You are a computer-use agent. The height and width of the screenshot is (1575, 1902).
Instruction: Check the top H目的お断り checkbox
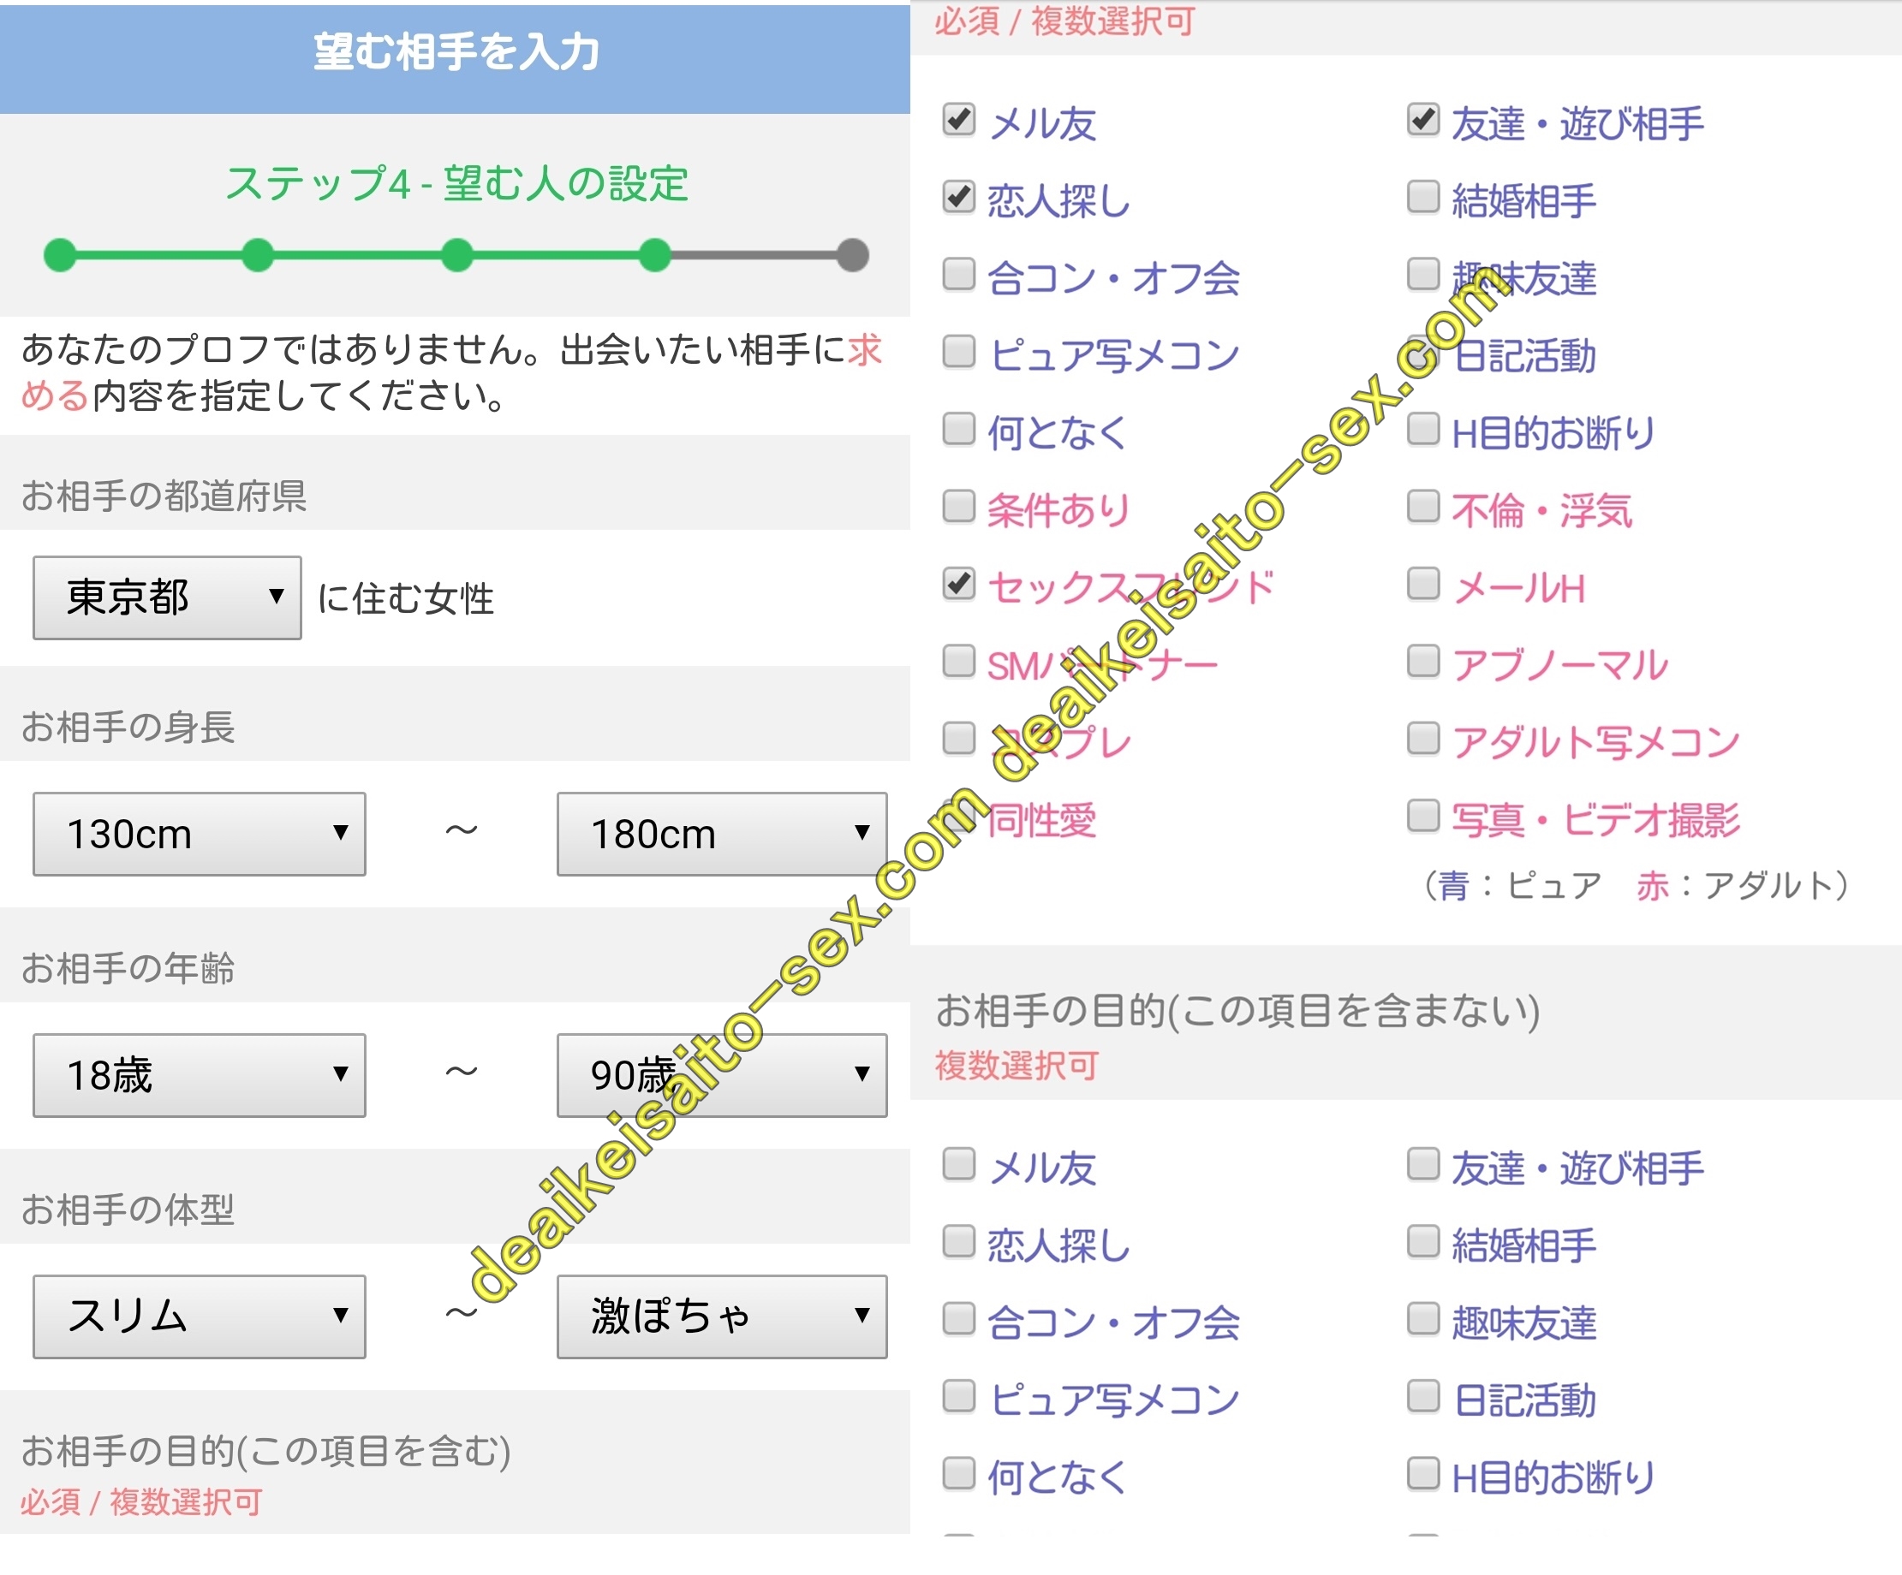(x=1423, y=428)
